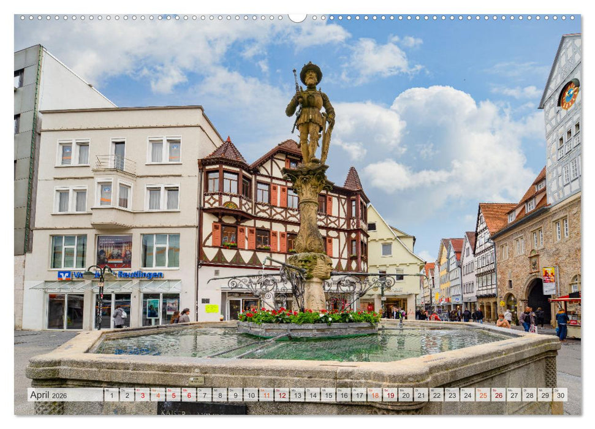Image resolution: width=595 pixels, height=429 pixels.
Task: Click the red date 18
Action: (374, 397)
